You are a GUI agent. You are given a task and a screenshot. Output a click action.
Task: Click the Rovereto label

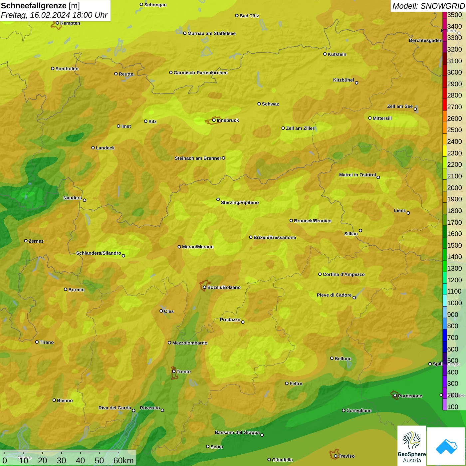pyautogui.click(x=150, y=408)
